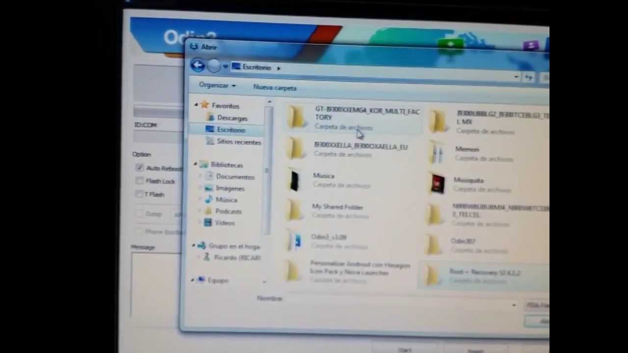Toggle Flash Lock checkbox in Odin
This screenshot has width=628, height=353.
139,181
